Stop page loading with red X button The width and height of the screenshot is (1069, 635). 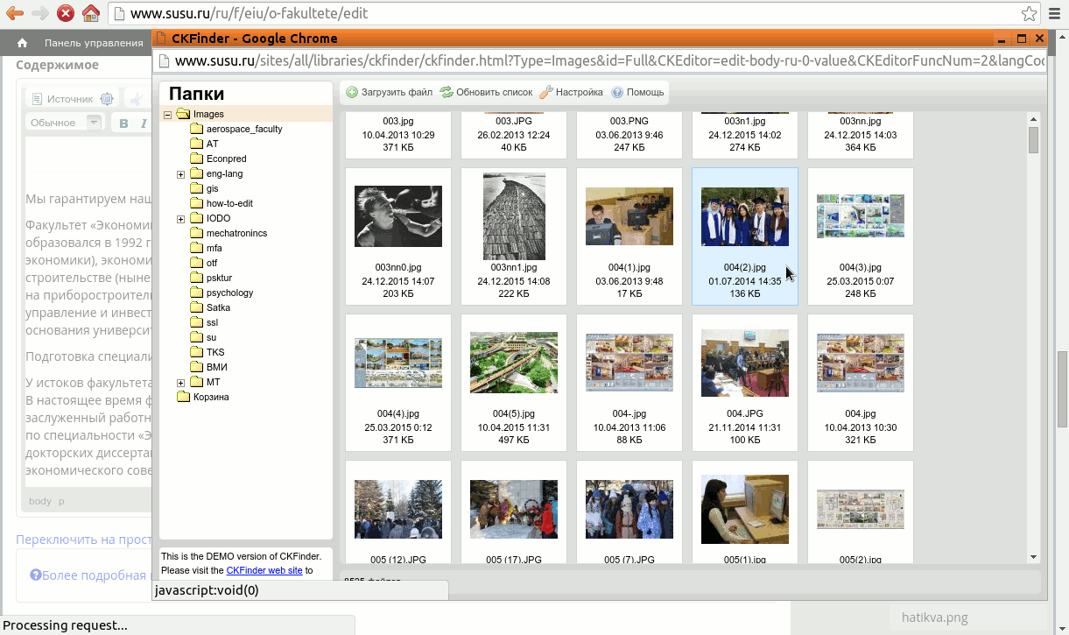pos(65,13)
